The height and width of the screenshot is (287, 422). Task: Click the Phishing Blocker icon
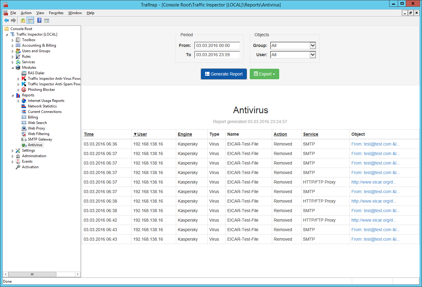click(x=24, y=90)
